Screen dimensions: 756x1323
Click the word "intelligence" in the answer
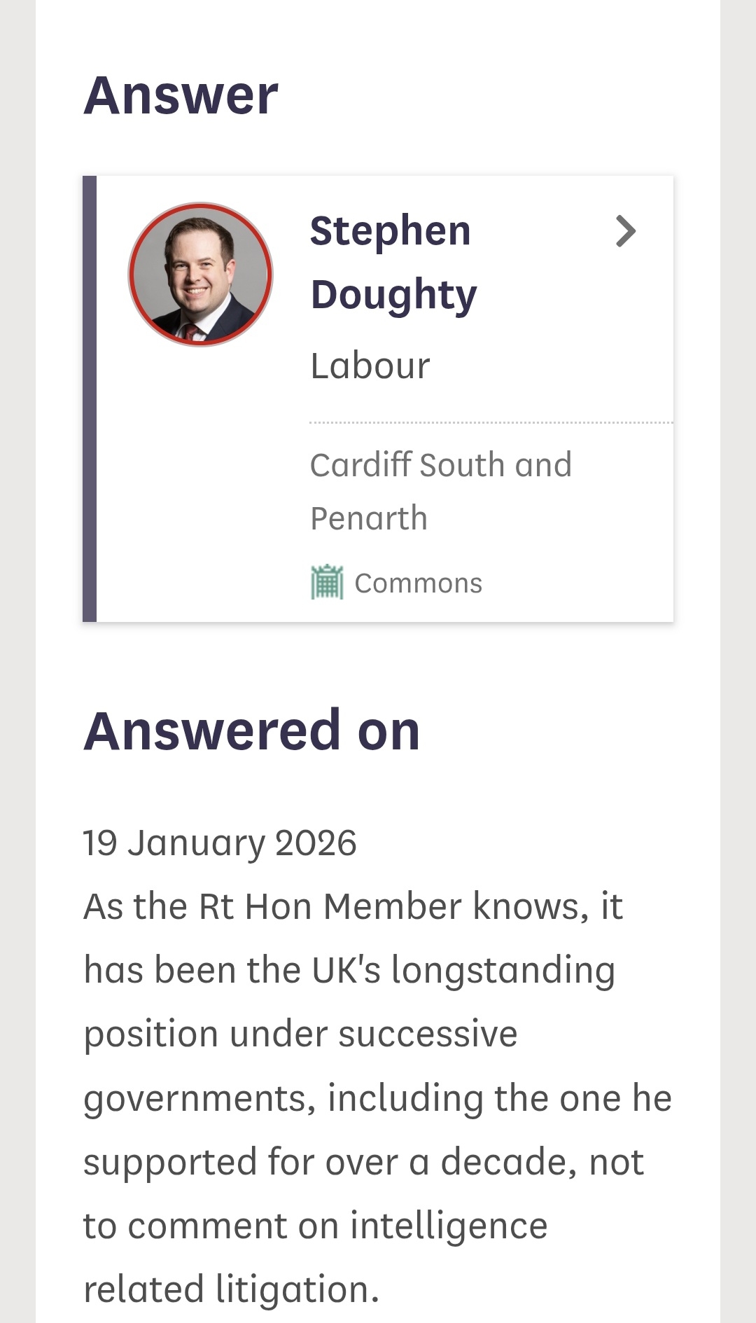tap(449, 1226)
